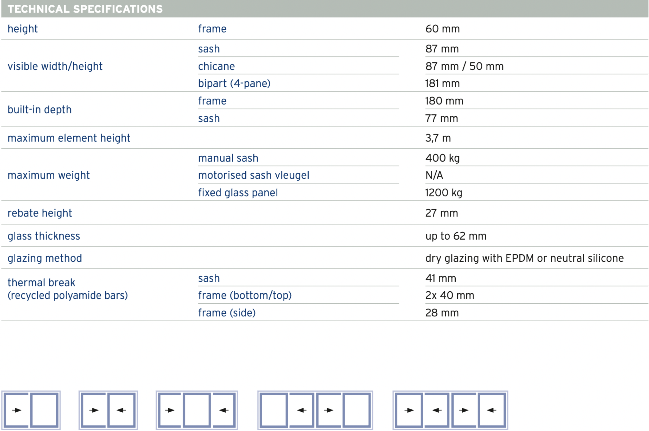Click the 'glass thickness' label

pos(44,236)
